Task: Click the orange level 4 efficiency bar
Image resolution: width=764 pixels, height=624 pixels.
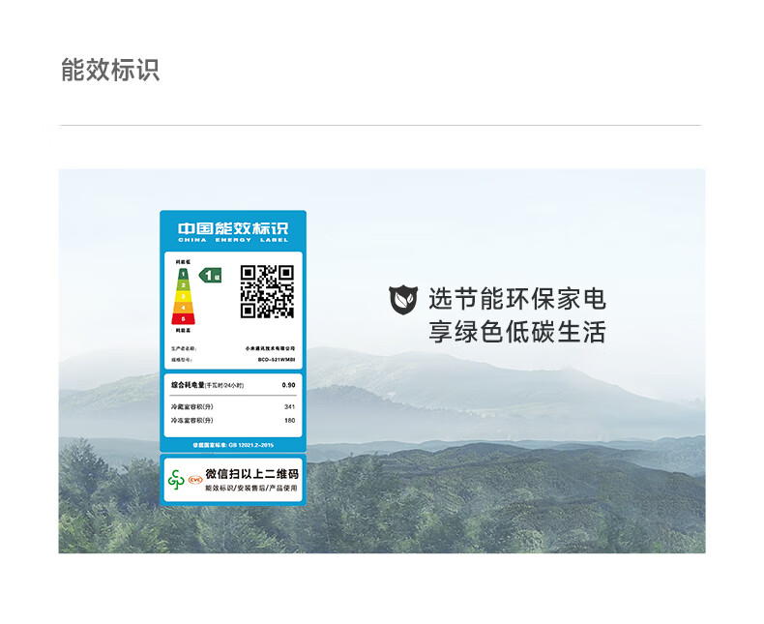Action: pos(183,308)
